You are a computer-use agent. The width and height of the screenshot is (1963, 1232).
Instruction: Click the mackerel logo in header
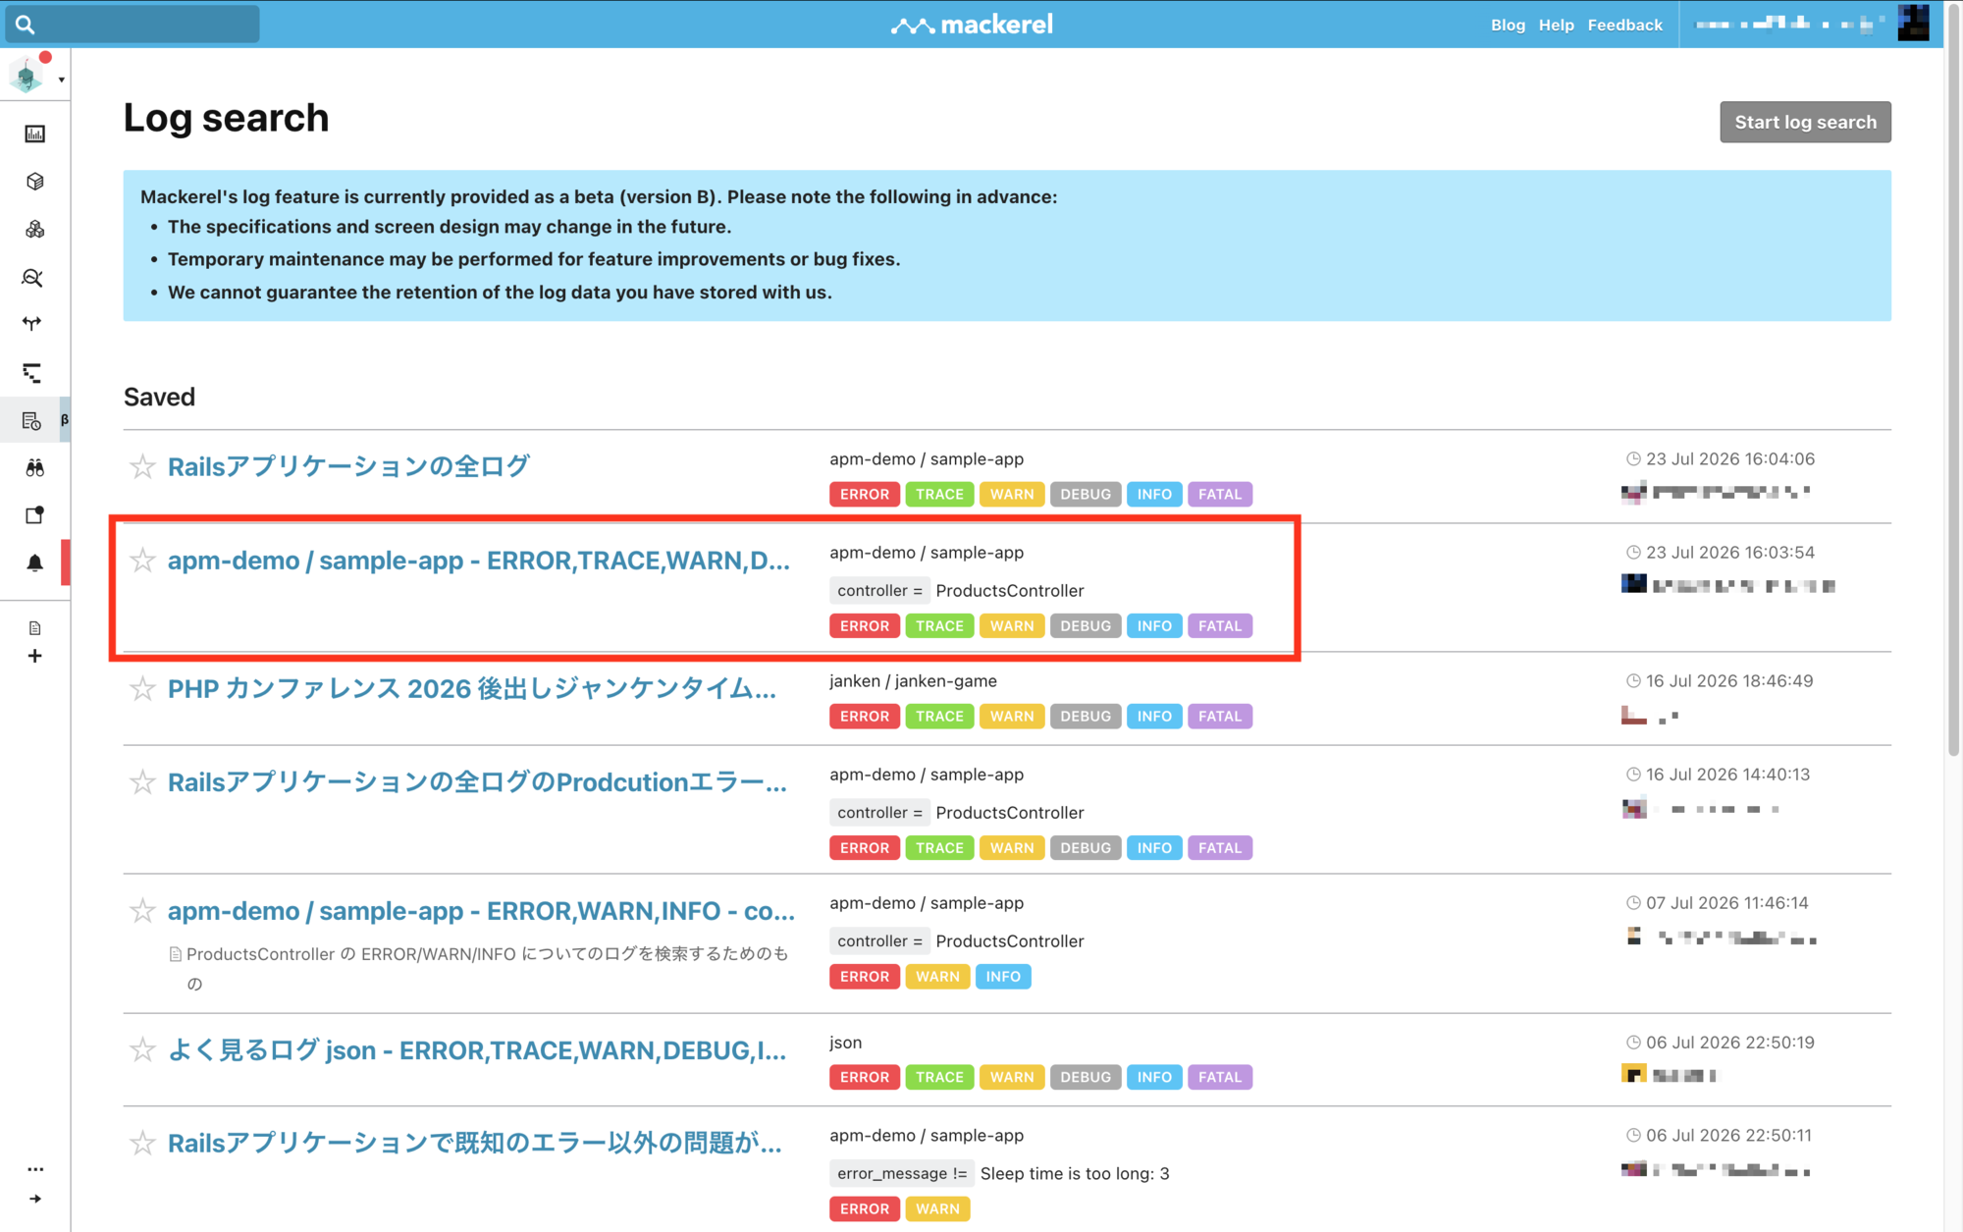pyautogui.click(x=972, y=25)
